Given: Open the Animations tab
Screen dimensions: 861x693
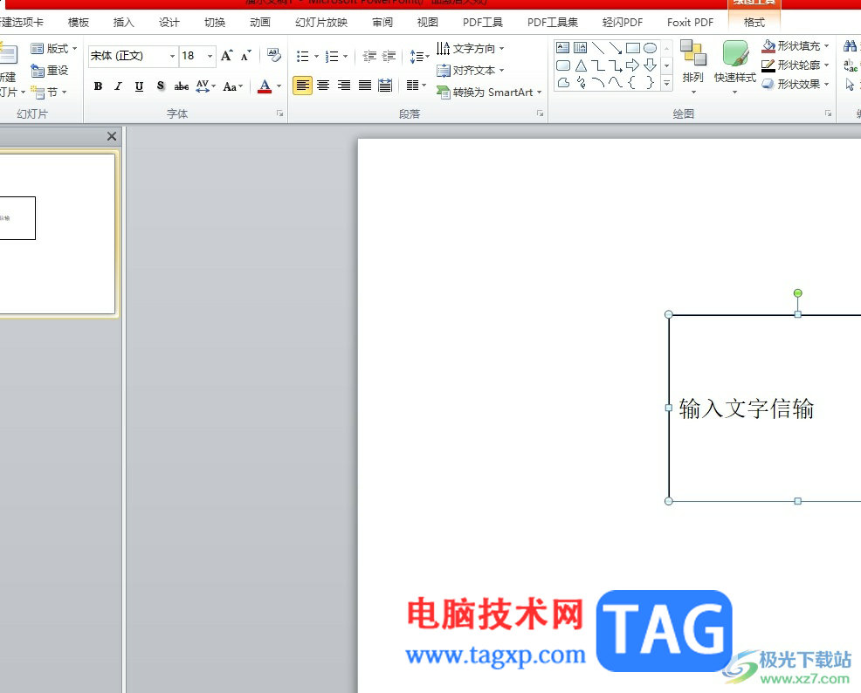Looking at the screenshot, I should pos(260,23).
